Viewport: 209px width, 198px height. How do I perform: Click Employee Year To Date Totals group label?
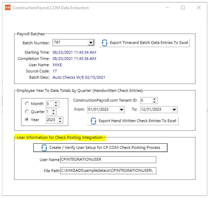80,91
